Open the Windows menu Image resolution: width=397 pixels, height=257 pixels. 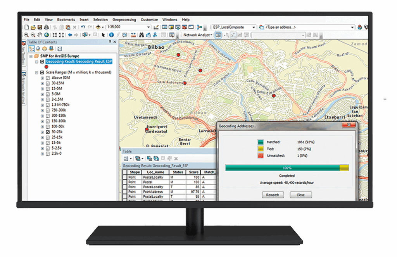[170, 19]
